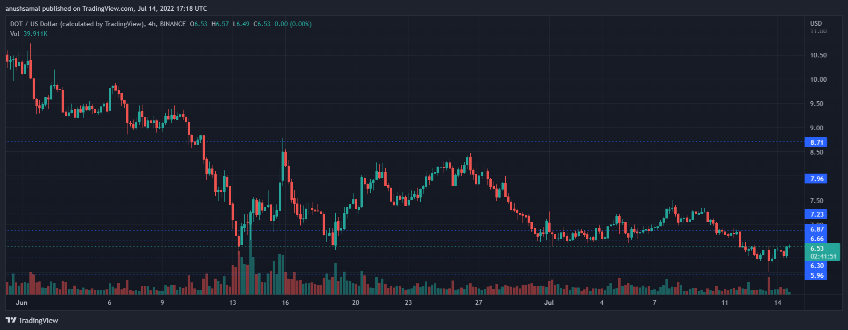Select date 16 on the time axis
Viewport: 848px width, 330px height.
coord(285,302)
